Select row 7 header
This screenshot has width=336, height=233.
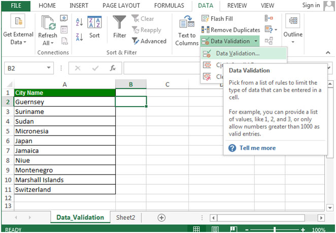(x=8, y=151)
